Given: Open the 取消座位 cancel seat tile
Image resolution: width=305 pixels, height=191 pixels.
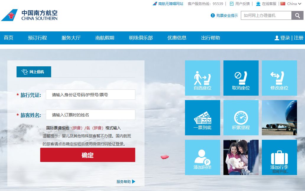Looking at the screenshot, I should [x=241, y=78].
